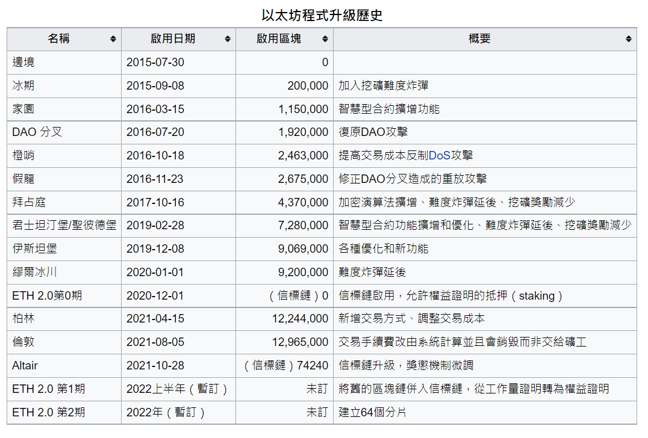Image resolution: width=648 pixels, height=438 pixels.
Task: Click date 2016-07-20
Action: tap(155, 132)
